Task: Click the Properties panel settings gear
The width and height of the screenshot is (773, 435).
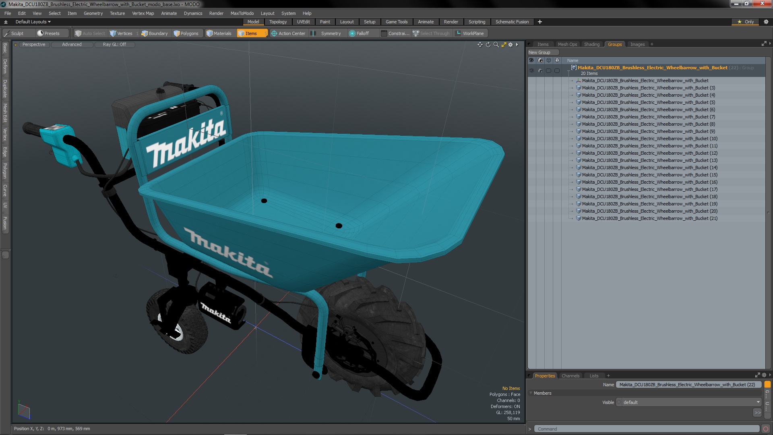Action: [764, 375]
